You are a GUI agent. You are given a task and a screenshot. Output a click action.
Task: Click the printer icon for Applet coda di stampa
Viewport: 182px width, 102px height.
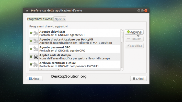36,57
